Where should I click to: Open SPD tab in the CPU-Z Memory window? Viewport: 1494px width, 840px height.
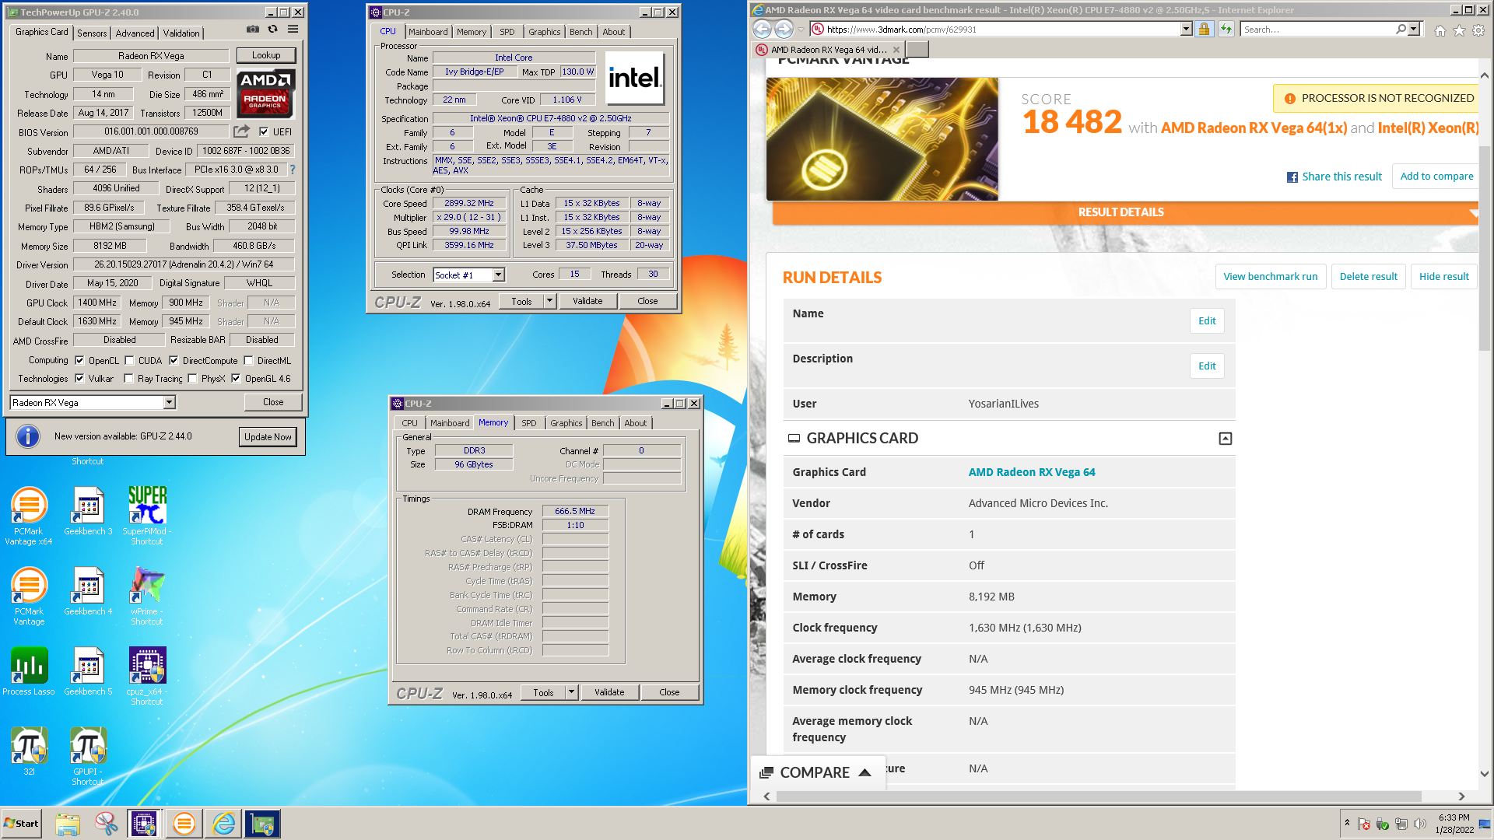coord(529,423)
